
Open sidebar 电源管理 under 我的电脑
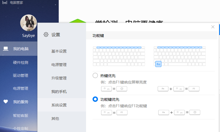click(x=21, y=88)
